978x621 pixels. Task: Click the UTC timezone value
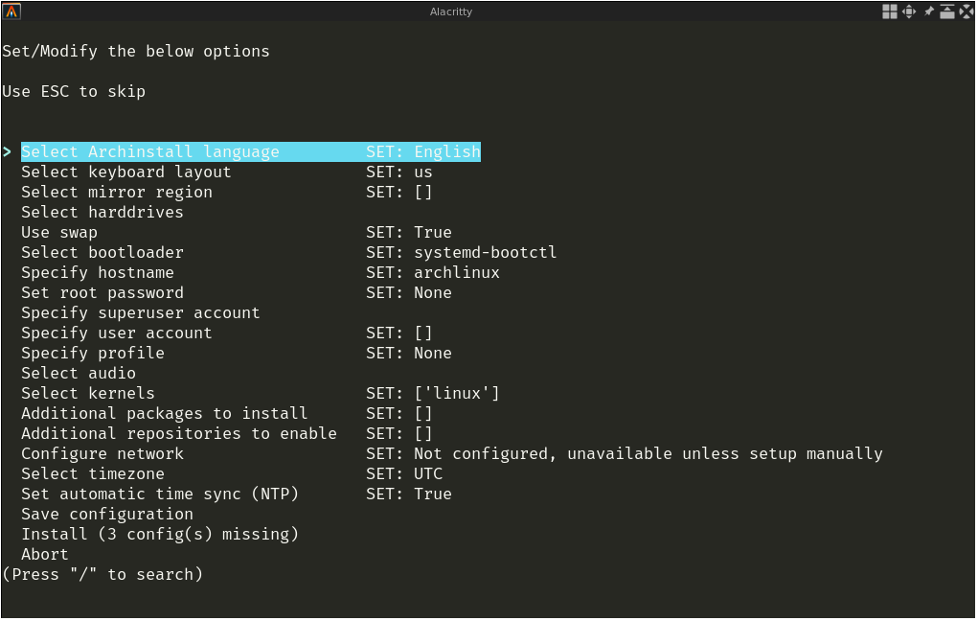428,473
